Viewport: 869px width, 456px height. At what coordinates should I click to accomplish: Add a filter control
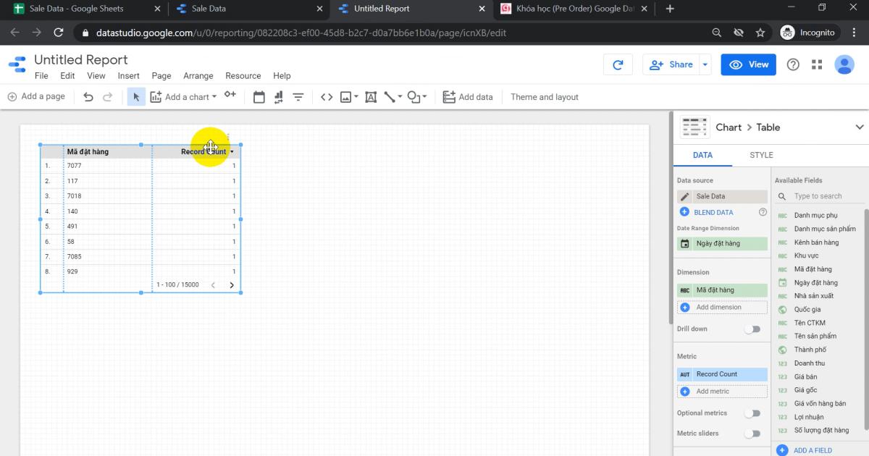pos(298,96)
